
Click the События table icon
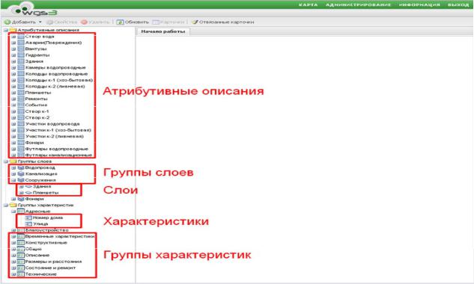tap(20, 105)
